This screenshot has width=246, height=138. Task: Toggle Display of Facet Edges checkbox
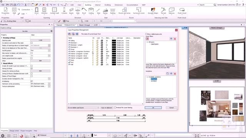[32, 76]
